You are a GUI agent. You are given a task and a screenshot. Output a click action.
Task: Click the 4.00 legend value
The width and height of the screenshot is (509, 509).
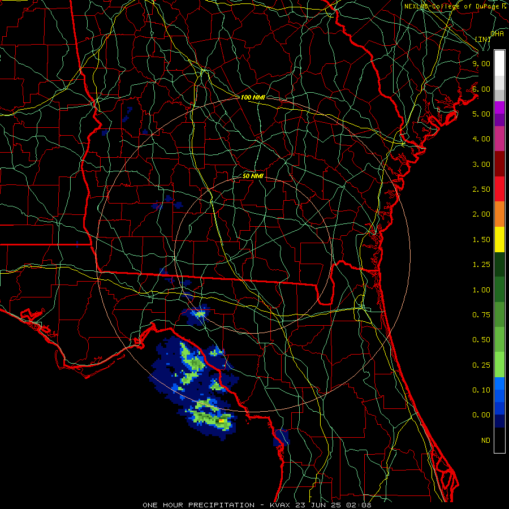pyautogui.click(x=481, y=139)
